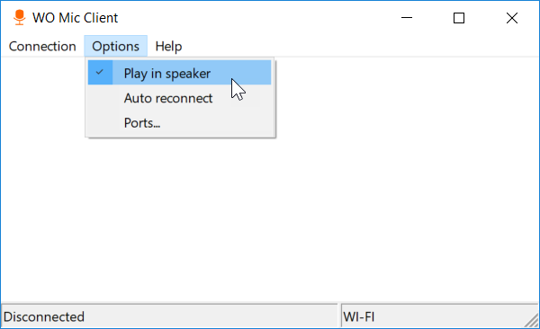Viewport: 540px width, 329px height.
Task: Click the blank gutter left of Ports...
Action: (100, 123)
